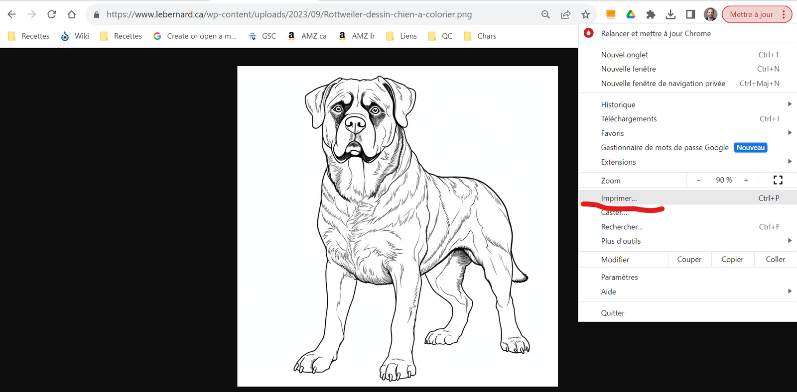This screenshot has width=797, height=392.
Task: Decrease zoom with the minus button
Action: pyautogui.click(x=698, y=180)
